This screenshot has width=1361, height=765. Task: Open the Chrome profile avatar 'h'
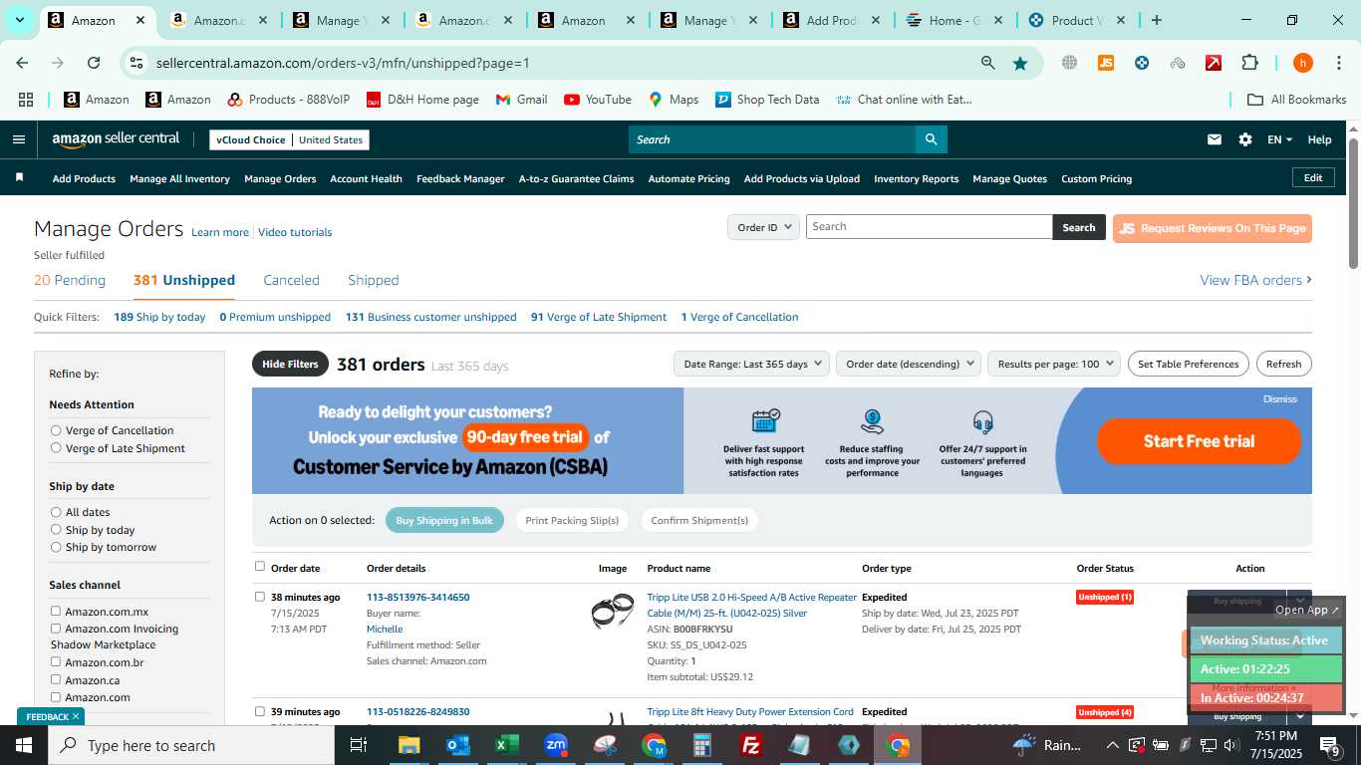(1302, 63)
